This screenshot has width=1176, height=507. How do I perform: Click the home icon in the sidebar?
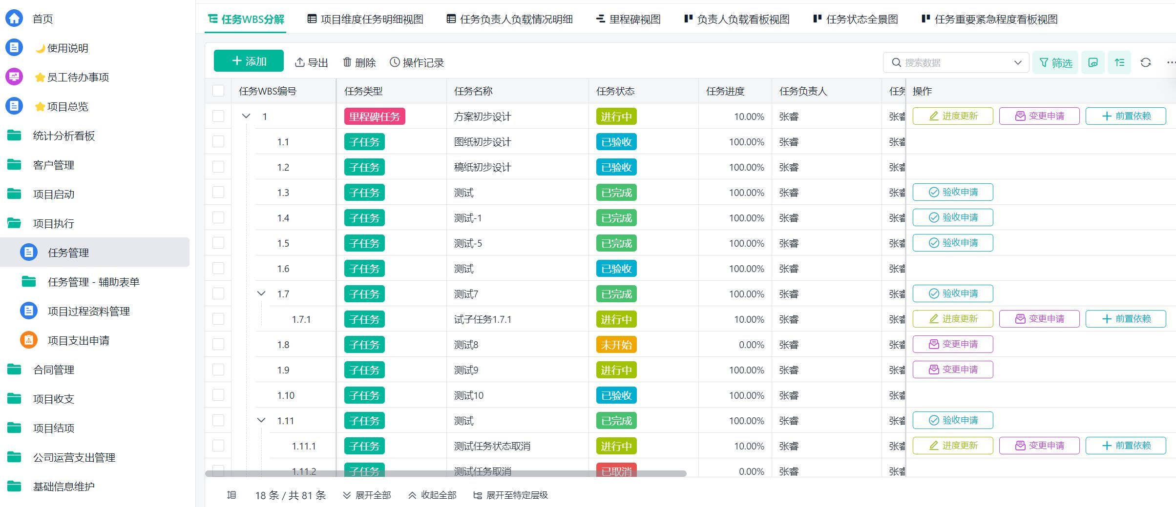pyautogui.click(x=14, y=19)
